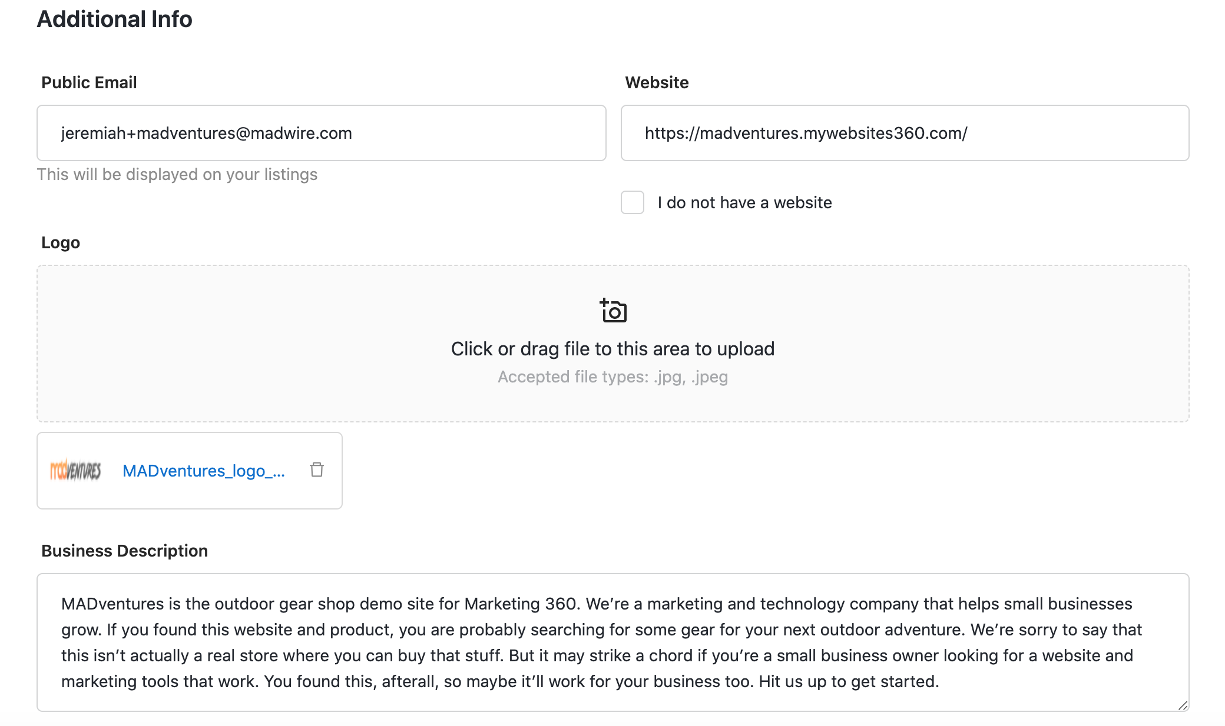This screenshot has height=726, width=1225.
Task: Grab the textarea resize handle corner
Action: point(1183,705)
